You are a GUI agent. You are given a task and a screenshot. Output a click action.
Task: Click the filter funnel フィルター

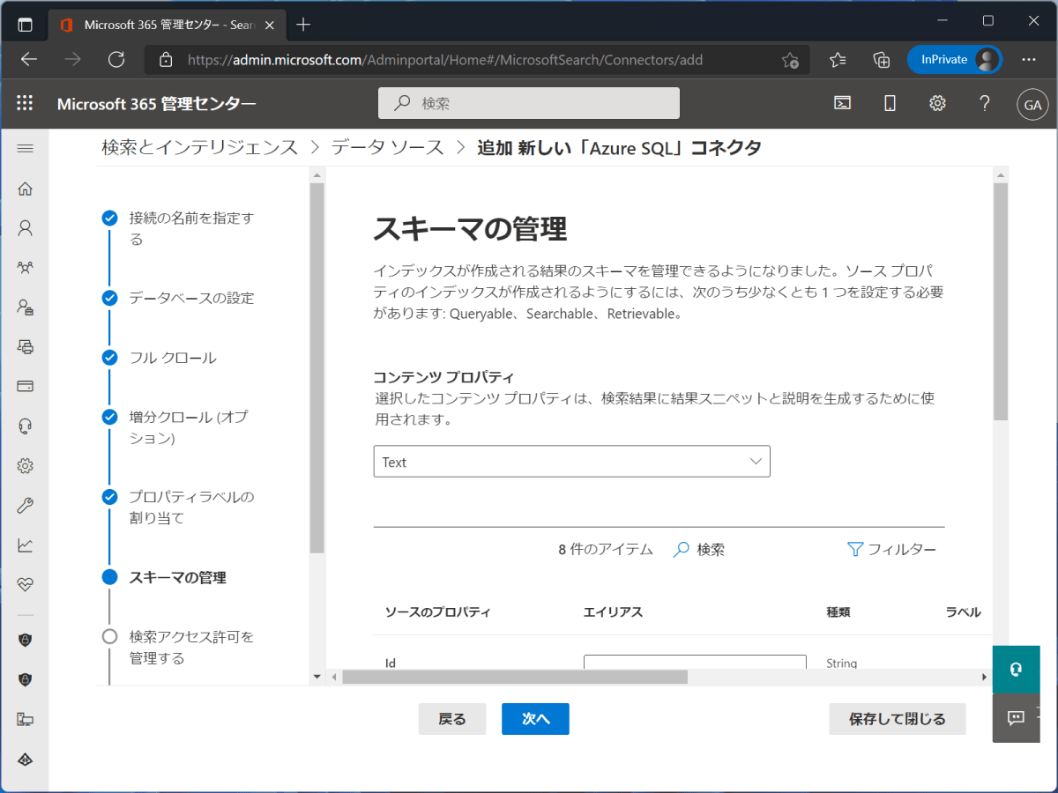tap(891, 549)
